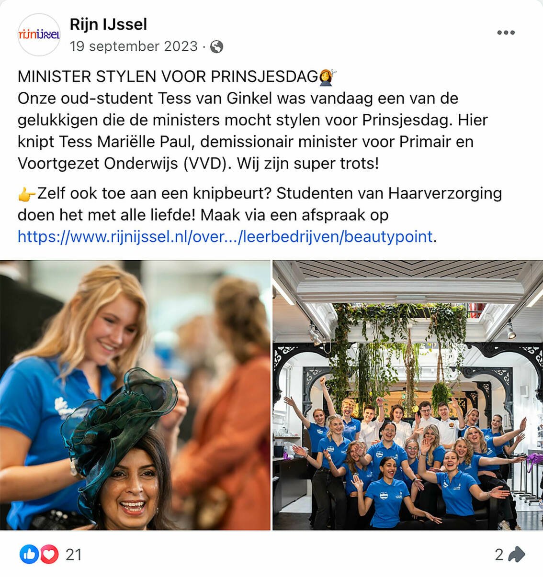View the 2 shares count
This screenshot has height=577, width=543.
click(499, 555)
